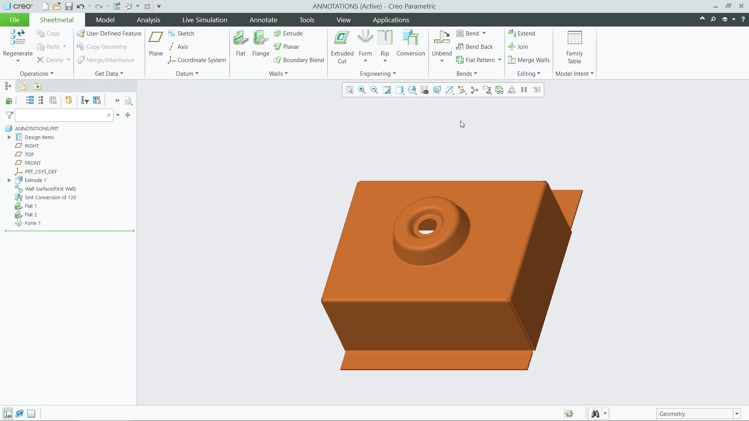The height and width of the screenshot is (421, 749).
Task: Click the Refit view icon
Action: pyautogui.click(x=350, y=90)
